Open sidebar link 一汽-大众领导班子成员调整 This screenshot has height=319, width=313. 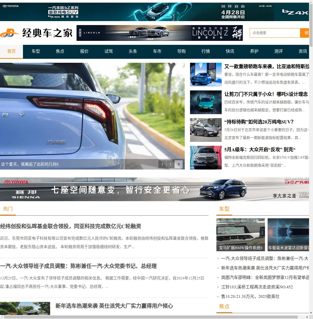[265, 259]
